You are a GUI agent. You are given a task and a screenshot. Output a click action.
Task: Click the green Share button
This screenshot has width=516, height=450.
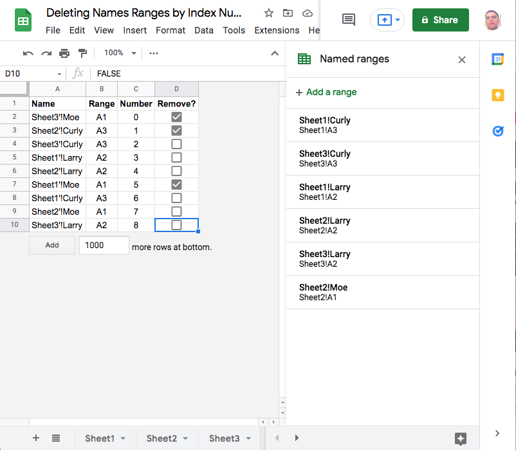(x=440, y=20)
